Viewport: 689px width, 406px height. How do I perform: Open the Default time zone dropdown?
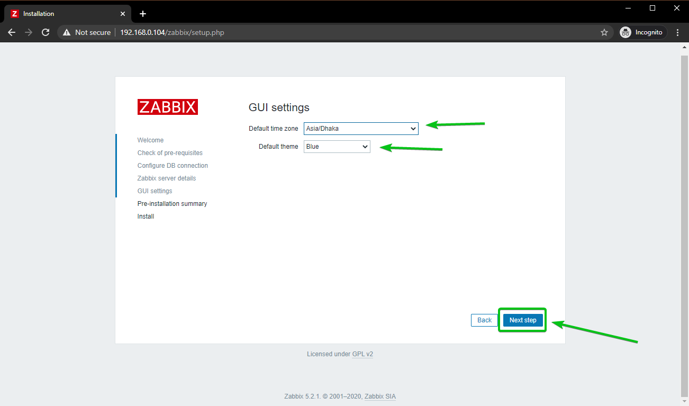(x=361, y=129)
